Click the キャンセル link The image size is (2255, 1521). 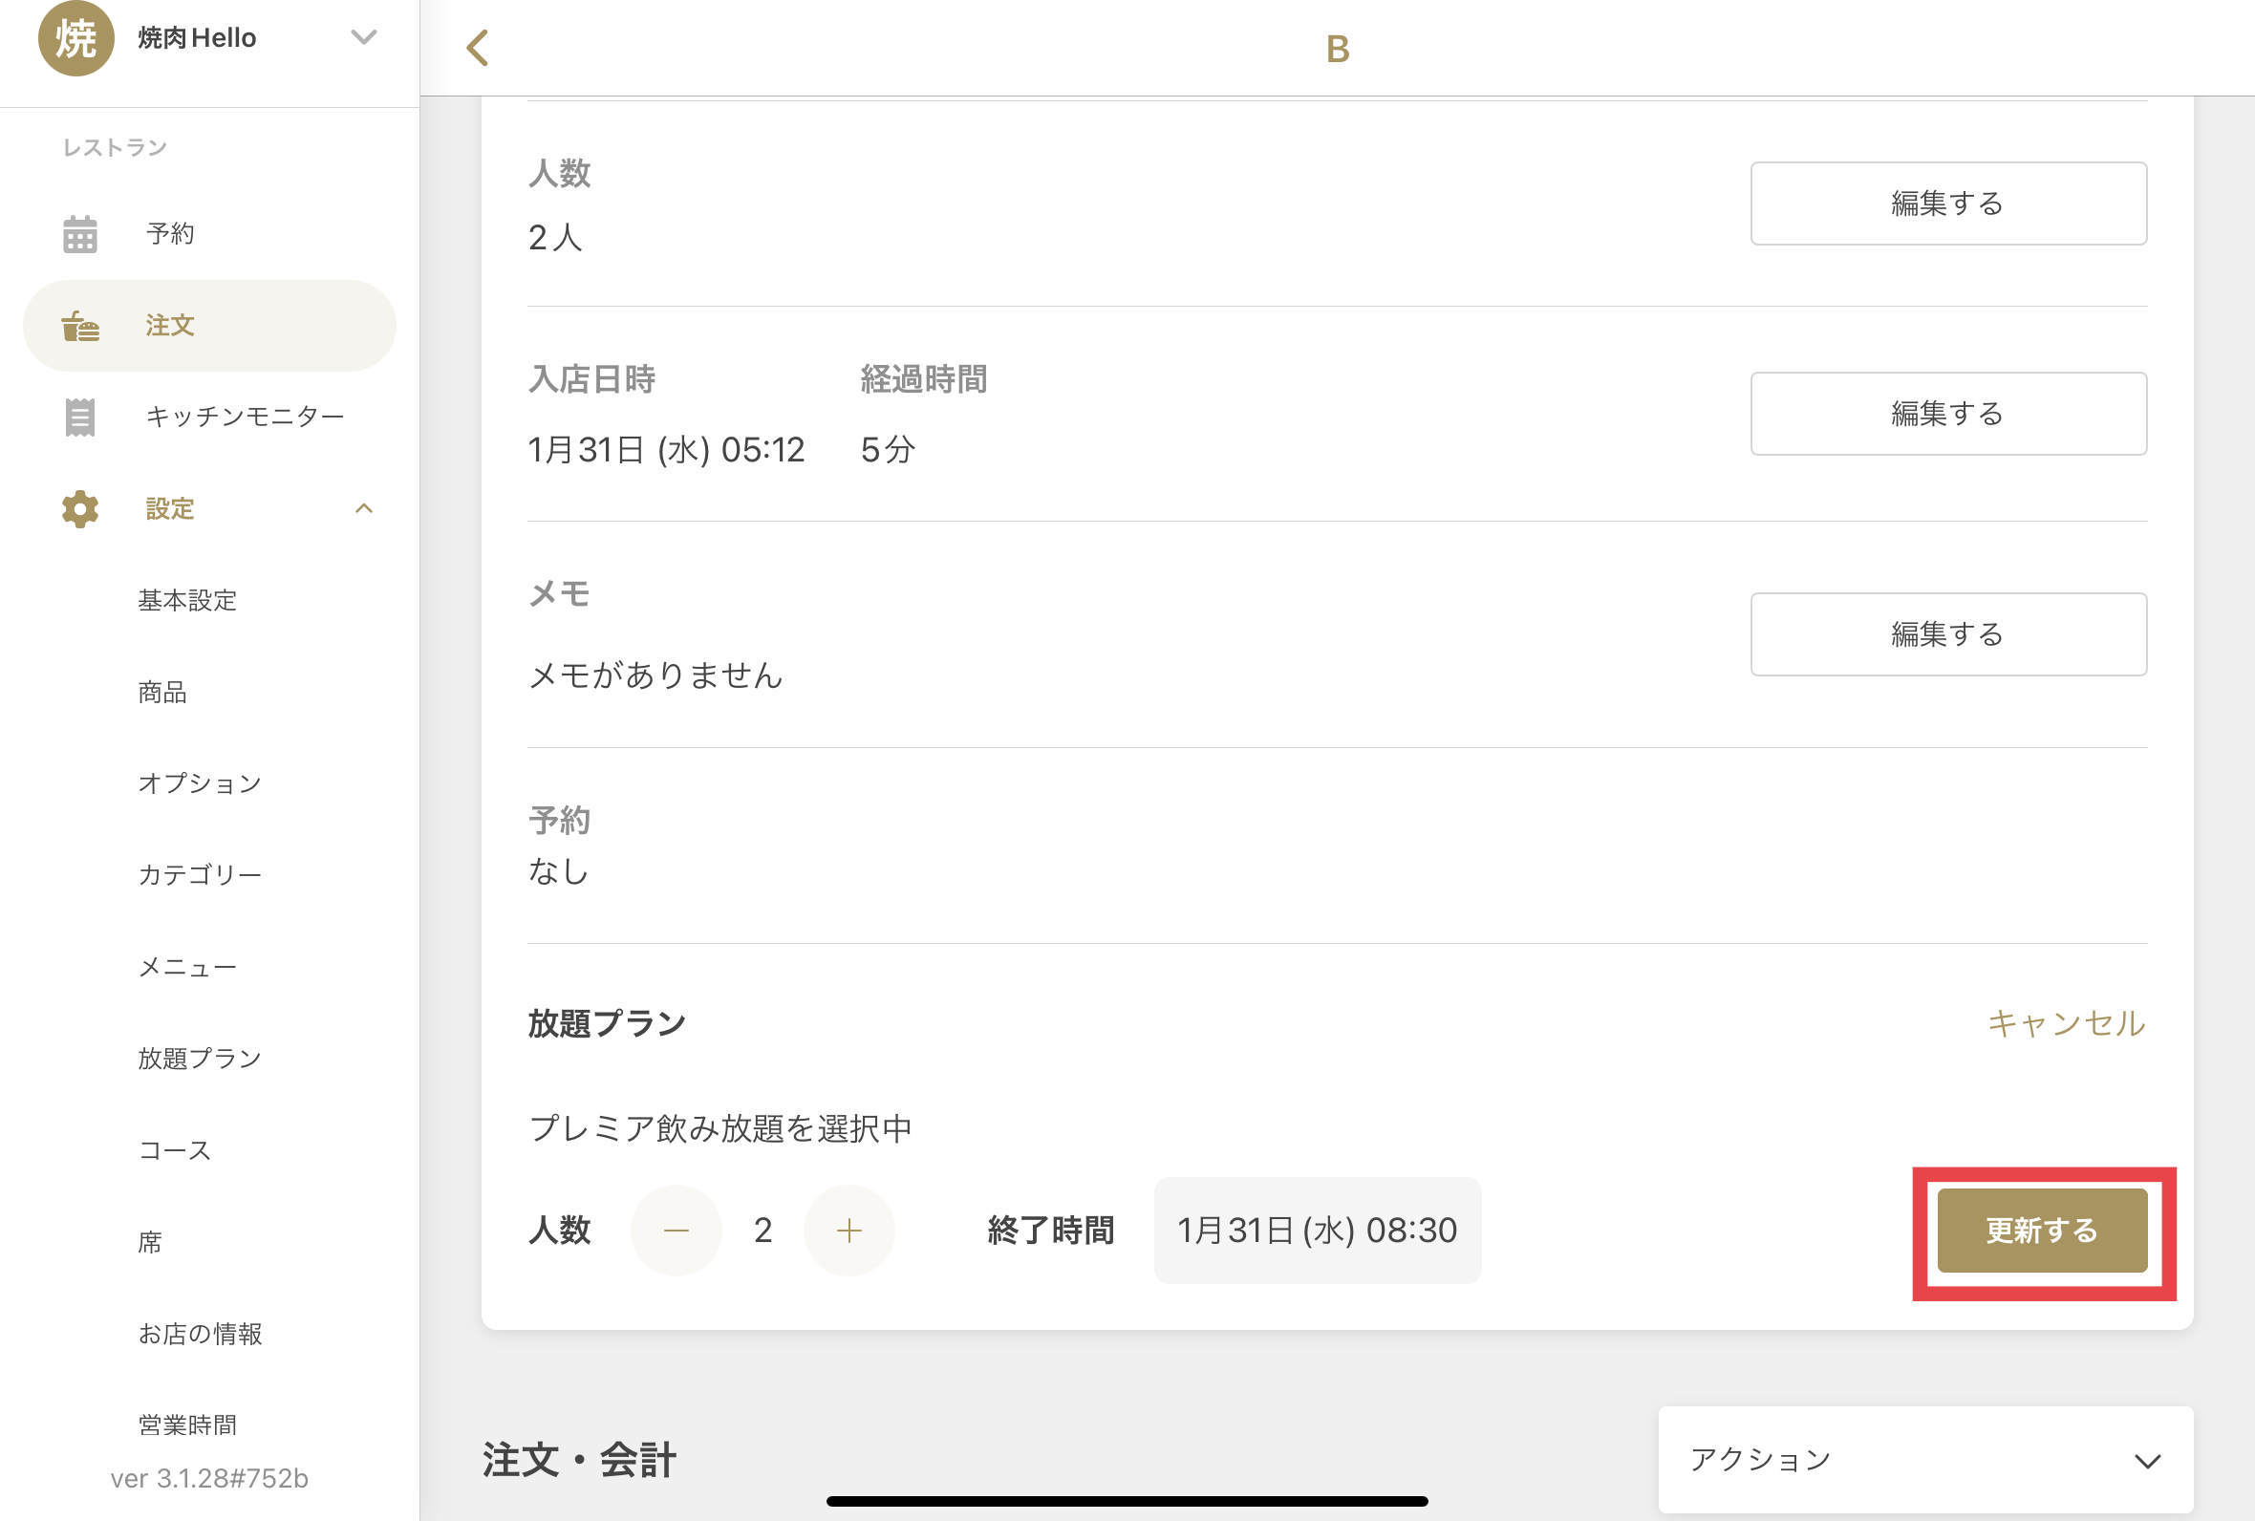coord(2066,1023)
